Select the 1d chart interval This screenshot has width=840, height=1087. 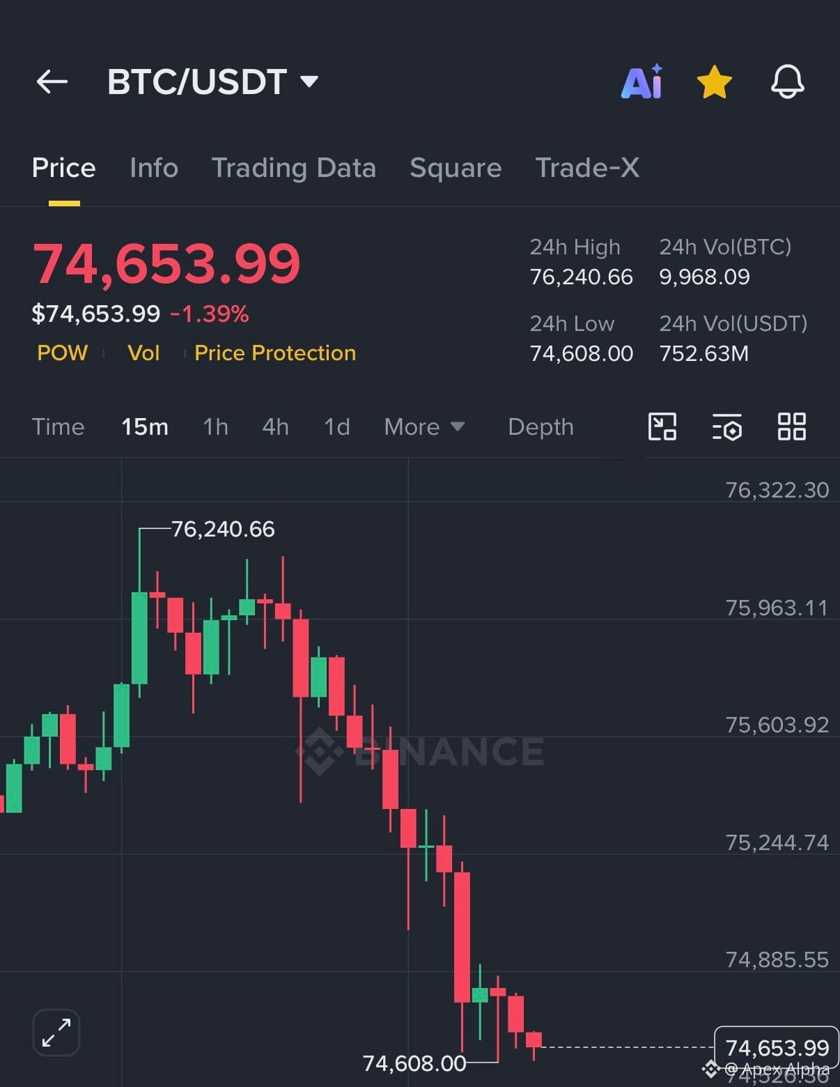click(x=337, y=426)
